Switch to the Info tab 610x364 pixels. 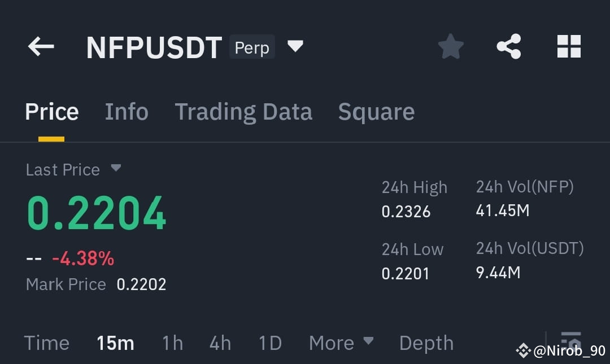tap(127, 112)
